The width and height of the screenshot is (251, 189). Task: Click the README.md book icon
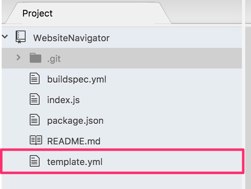[x=36, y=141]
